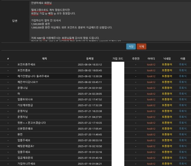Viewport: 191px width, 166px height.
Task: Click tosik12 ID in the 2025-08-04 row
Action: [151, 65]
